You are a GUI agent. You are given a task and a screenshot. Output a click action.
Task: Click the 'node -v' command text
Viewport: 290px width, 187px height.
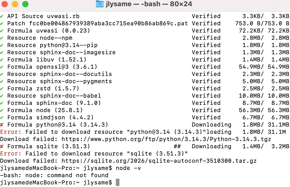[128, 168]
